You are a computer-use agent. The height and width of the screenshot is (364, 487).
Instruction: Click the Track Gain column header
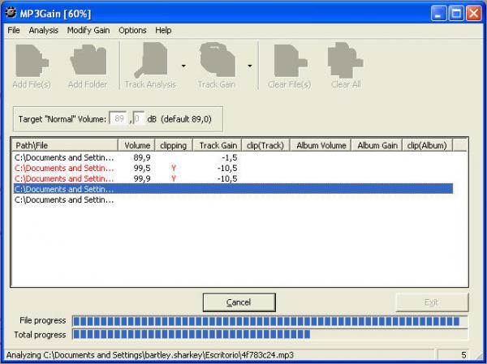point(218,145)
